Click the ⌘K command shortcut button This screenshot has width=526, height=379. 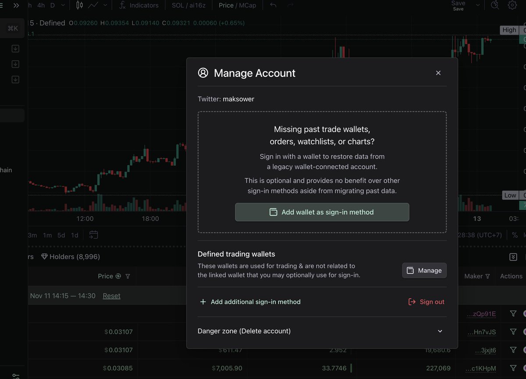(x=12, y=29)
